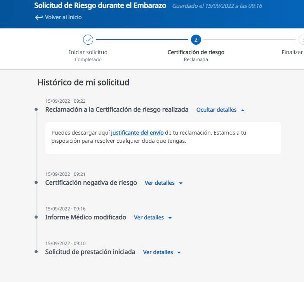
Task: Click the down arrow beside Solicitud de prestación iniciada
Action: [x=179, y=252]
